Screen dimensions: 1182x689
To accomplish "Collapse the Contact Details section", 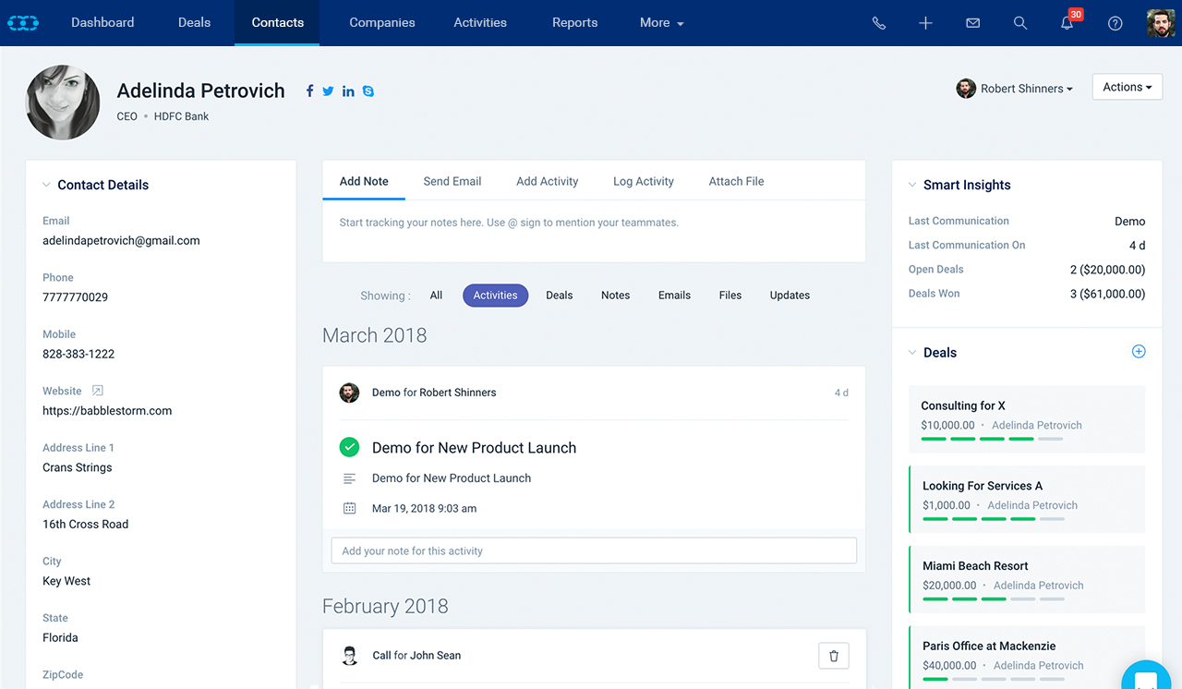I will [46, 185].
